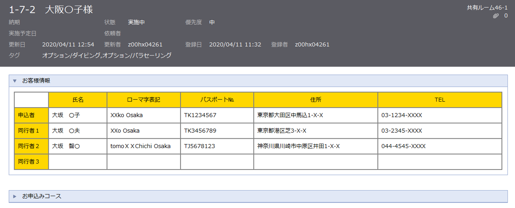The image size is (515, 208).
Task: Click the passport cell TK1234567
Action: point(200,115)
